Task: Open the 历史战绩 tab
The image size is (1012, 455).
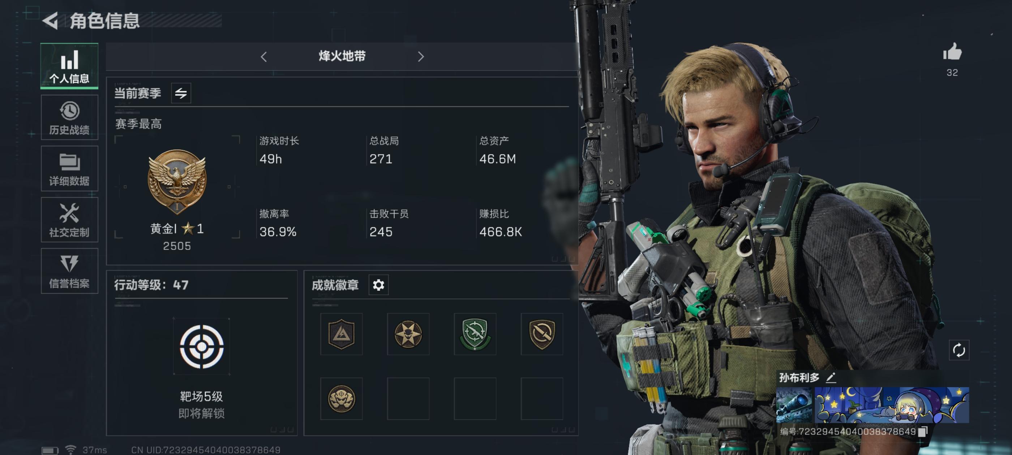Action: click(69, 117)
